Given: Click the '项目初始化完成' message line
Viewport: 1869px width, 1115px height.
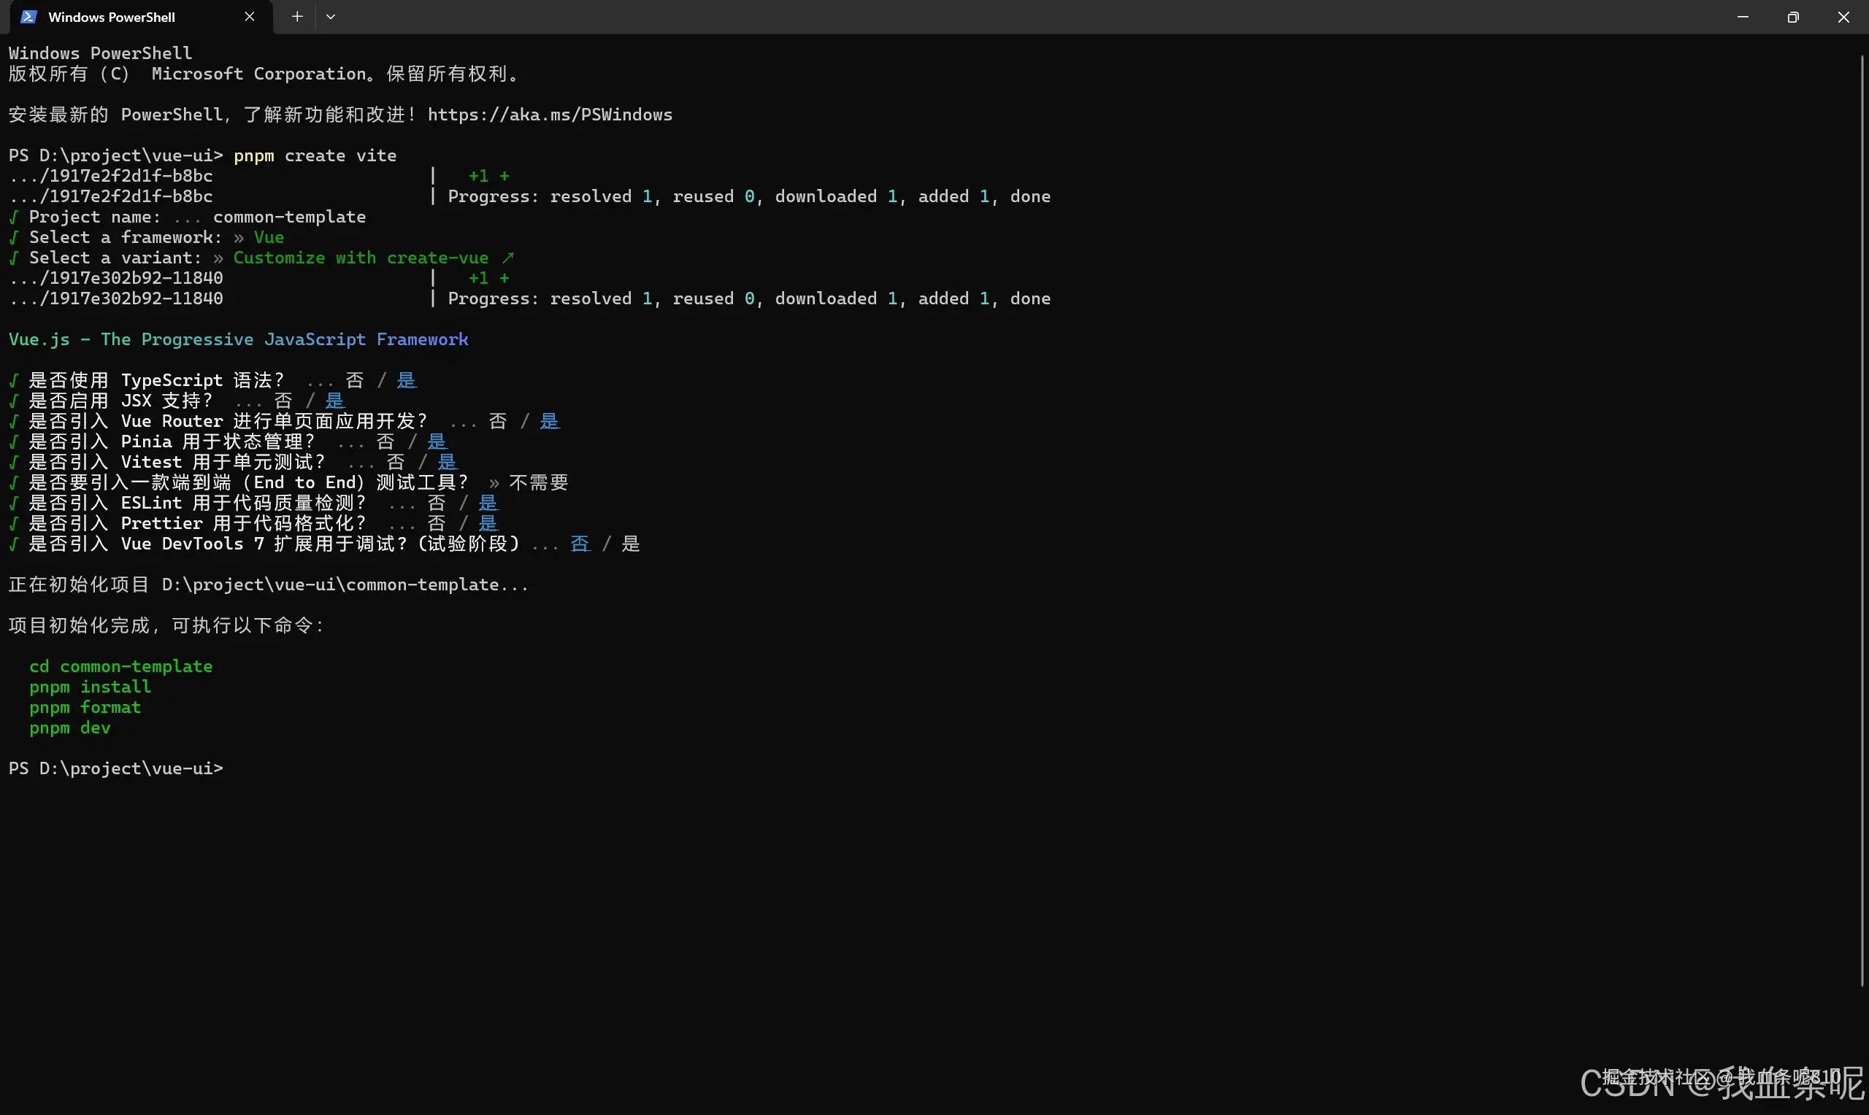Looking at the screenshot, I should coord(166,625).
